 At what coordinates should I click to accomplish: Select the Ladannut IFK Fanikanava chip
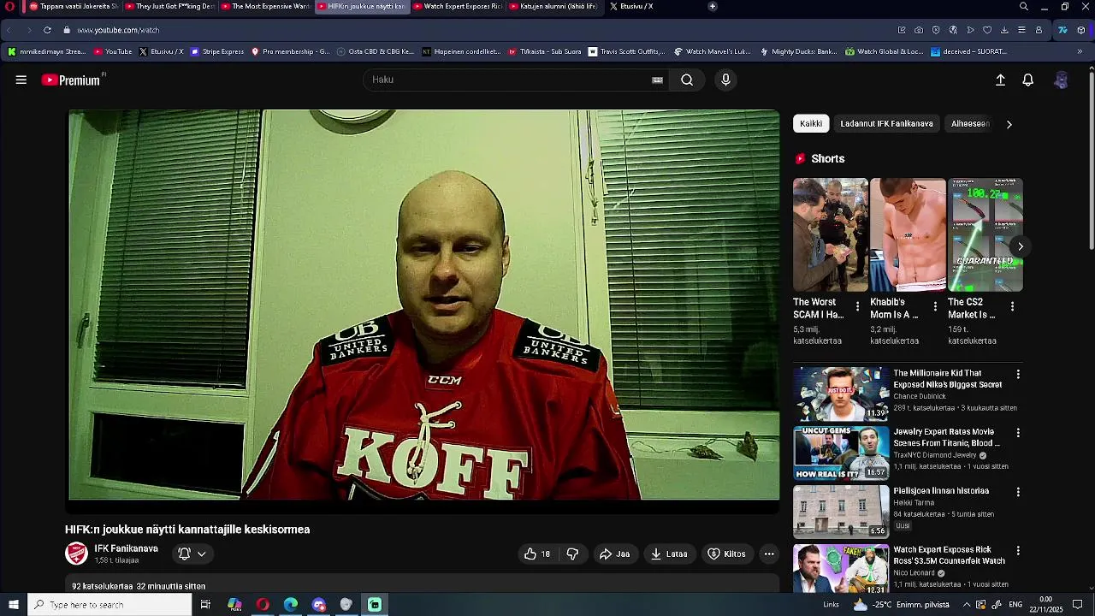coord(886,123)
